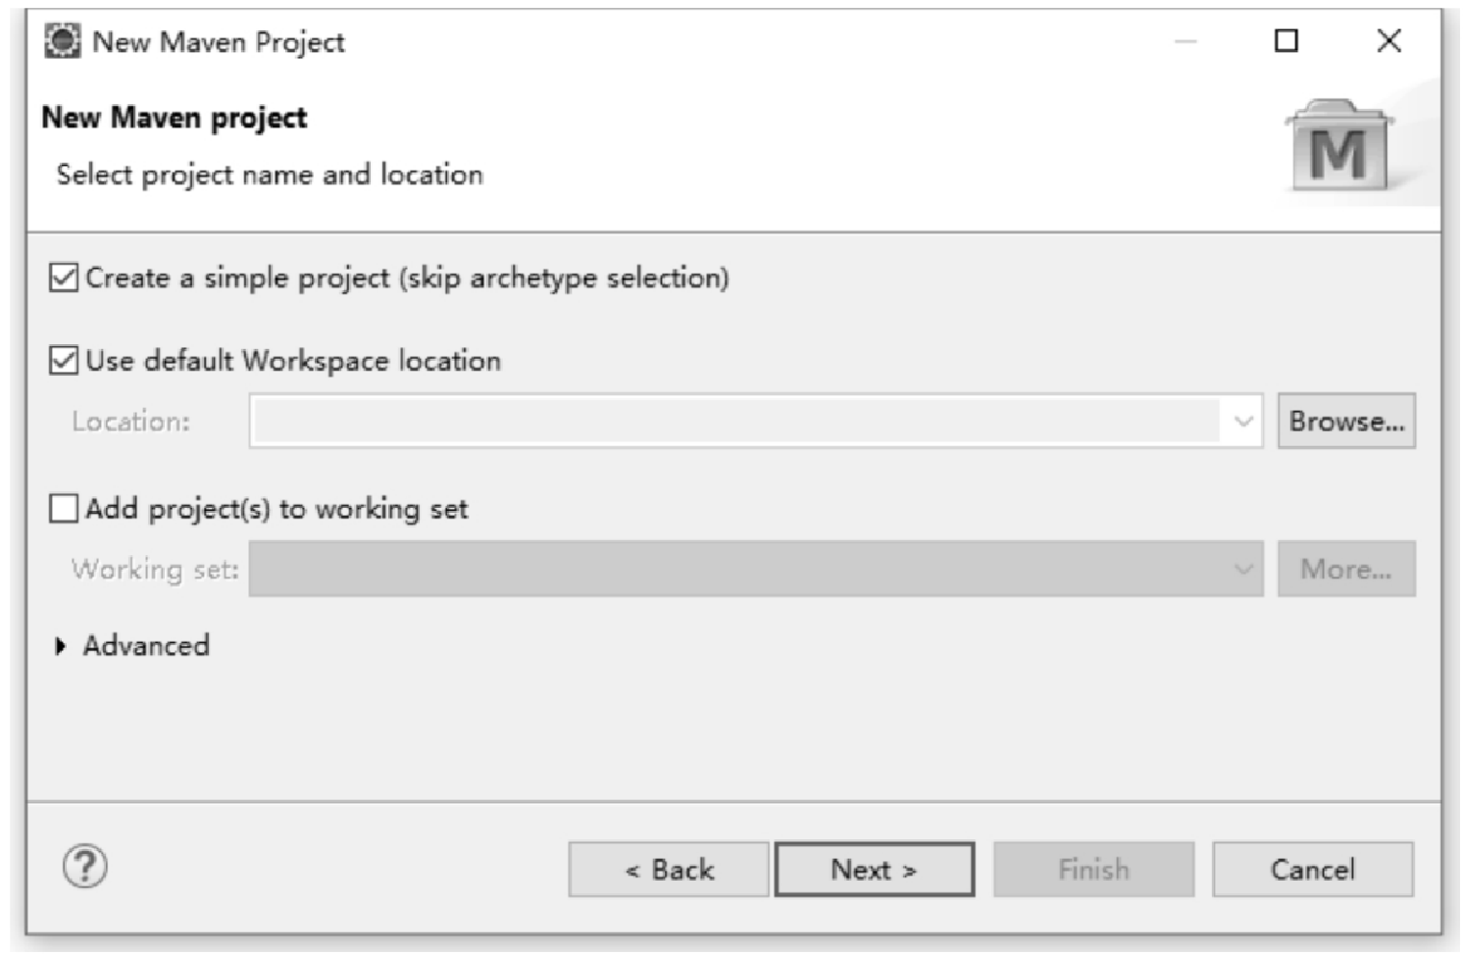Toggle Use default Workspace location checkbox
This screenshot has height=956, width=1463.
[x=64, y=361]
